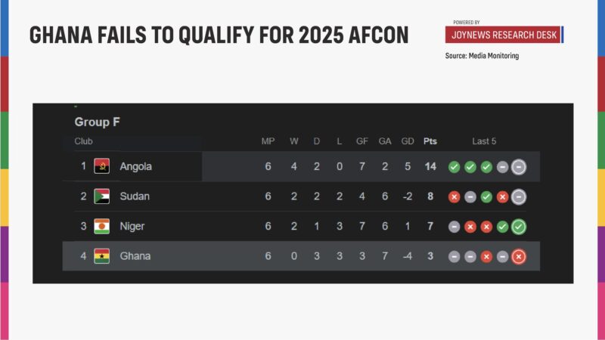Click the GD column header
Screen dimensions: 605x340
(x=408, y=141)
